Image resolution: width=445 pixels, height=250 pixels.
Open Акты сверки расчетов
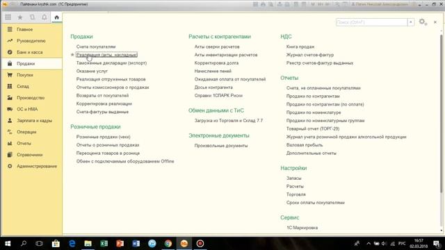(x=217, y=47)
